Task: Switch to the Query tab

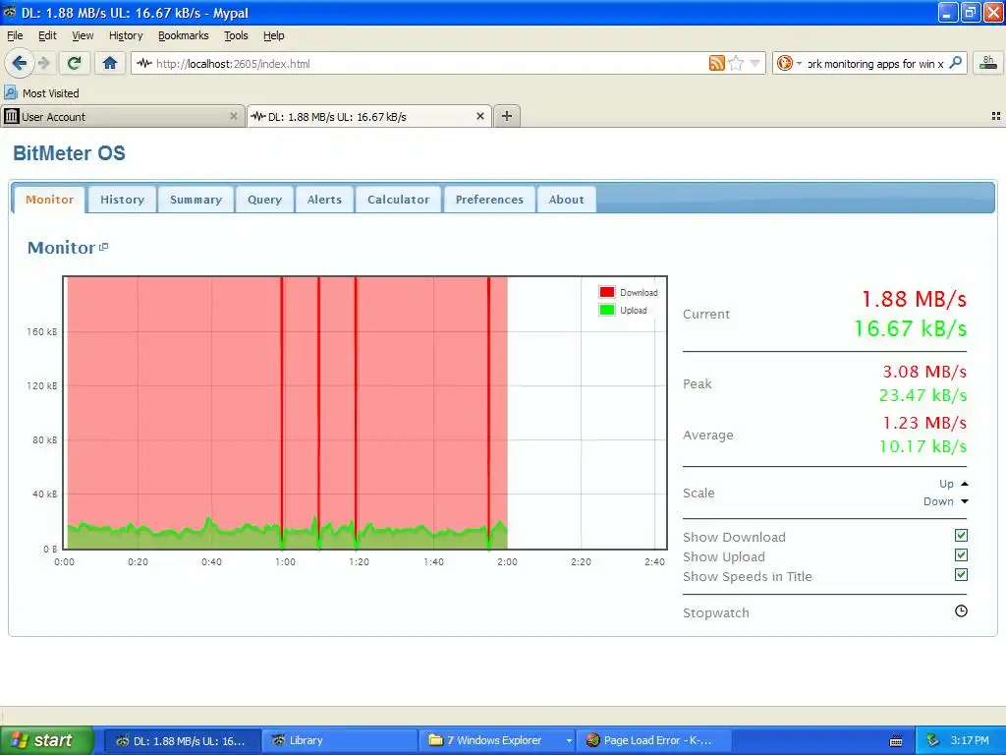Action: (x=264, y=200)
